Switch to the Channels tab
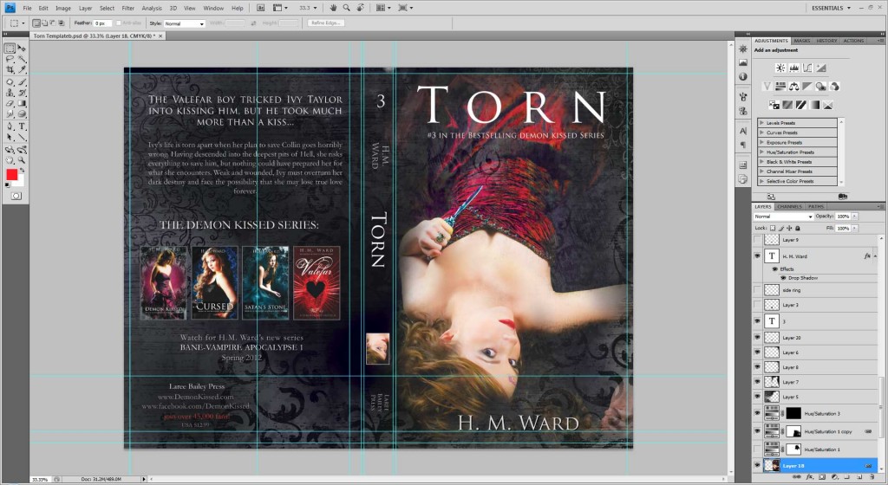This screenshot has height=485, width=888. [x=789, y=207]
